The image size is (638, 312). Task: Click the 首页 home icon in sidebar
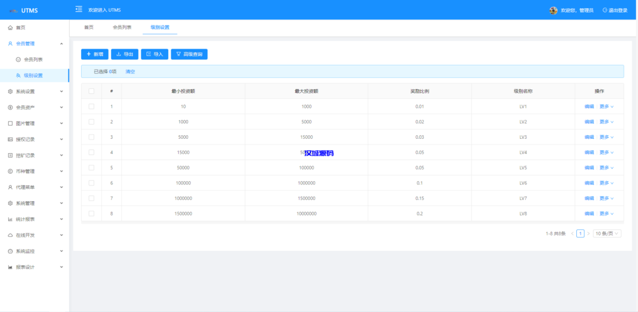tap(10, 28)
